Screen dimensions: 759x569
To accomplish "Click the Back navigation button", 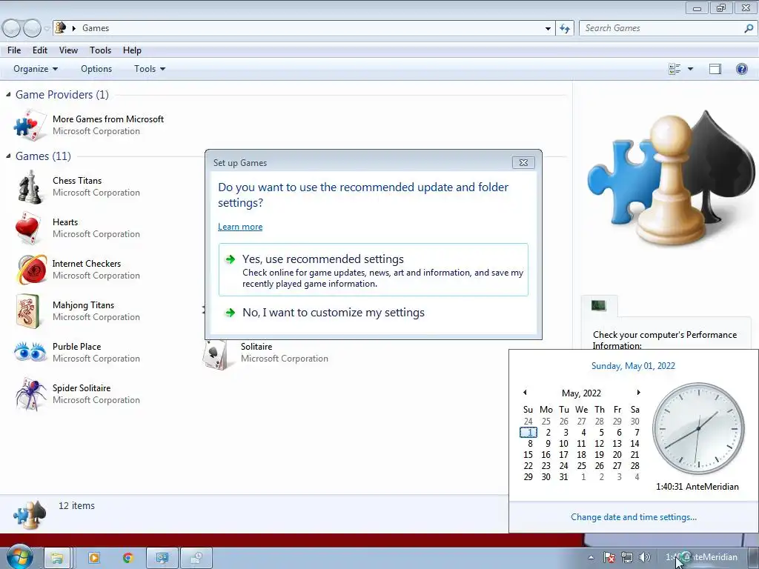I will pos(12,28).
